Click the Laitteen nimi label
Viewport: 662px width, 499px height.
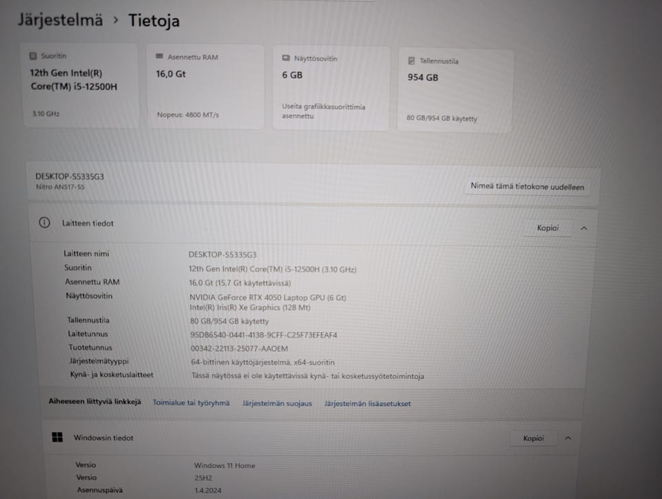86,253
